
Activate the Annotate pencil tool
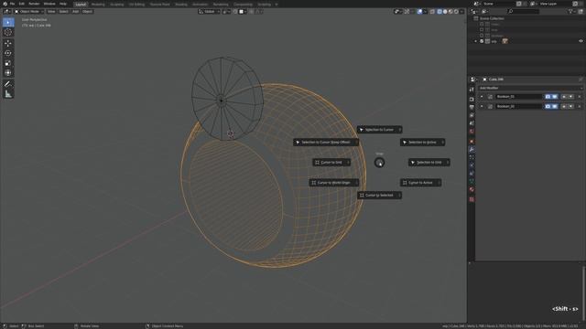point(8,84)
